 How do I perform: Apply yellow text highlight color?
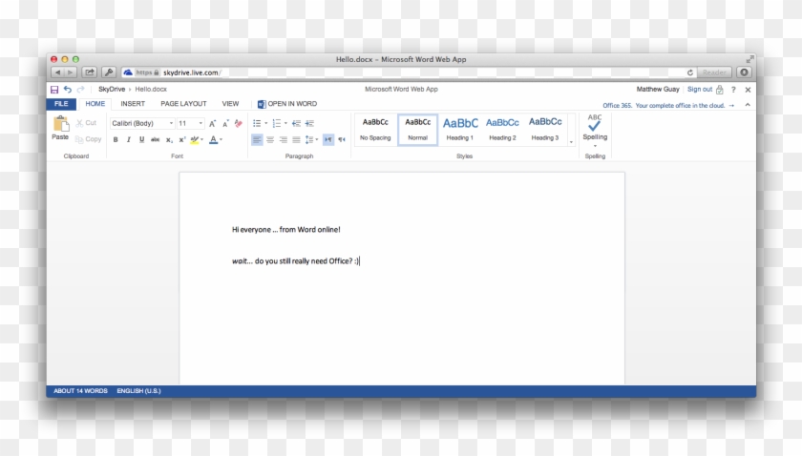(195, 139)
